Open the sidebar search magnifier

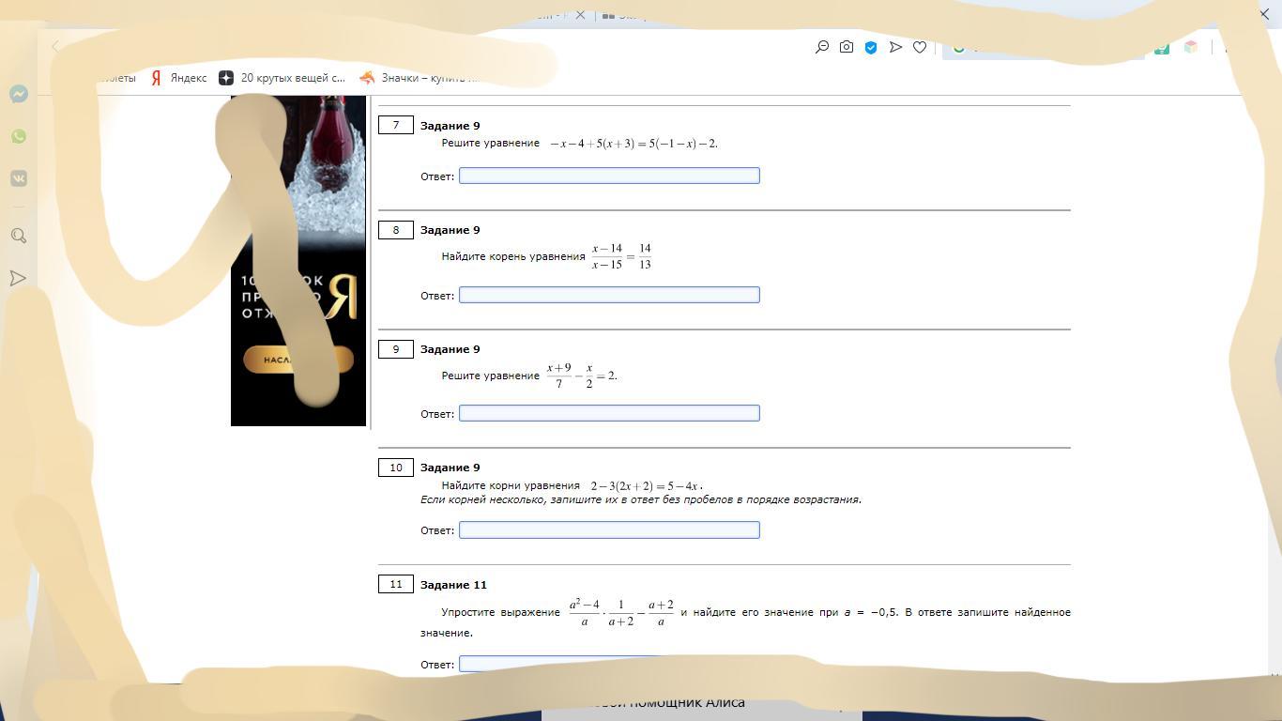[x=19, y=236]
